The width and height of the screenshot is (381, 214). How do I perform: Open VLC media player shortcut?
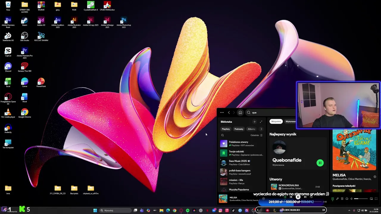pos(8,113)
